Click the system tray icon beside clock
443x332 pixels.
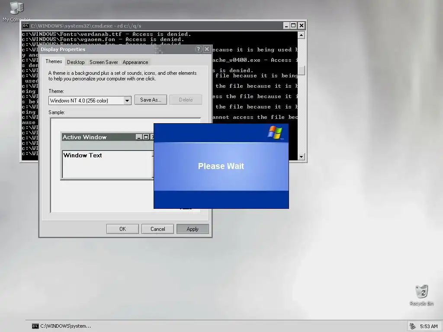tap(412, 326)
